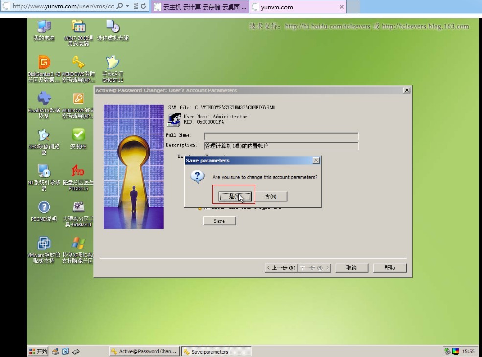Close the Active@ Password Changer window

click(x=406, y=90)
